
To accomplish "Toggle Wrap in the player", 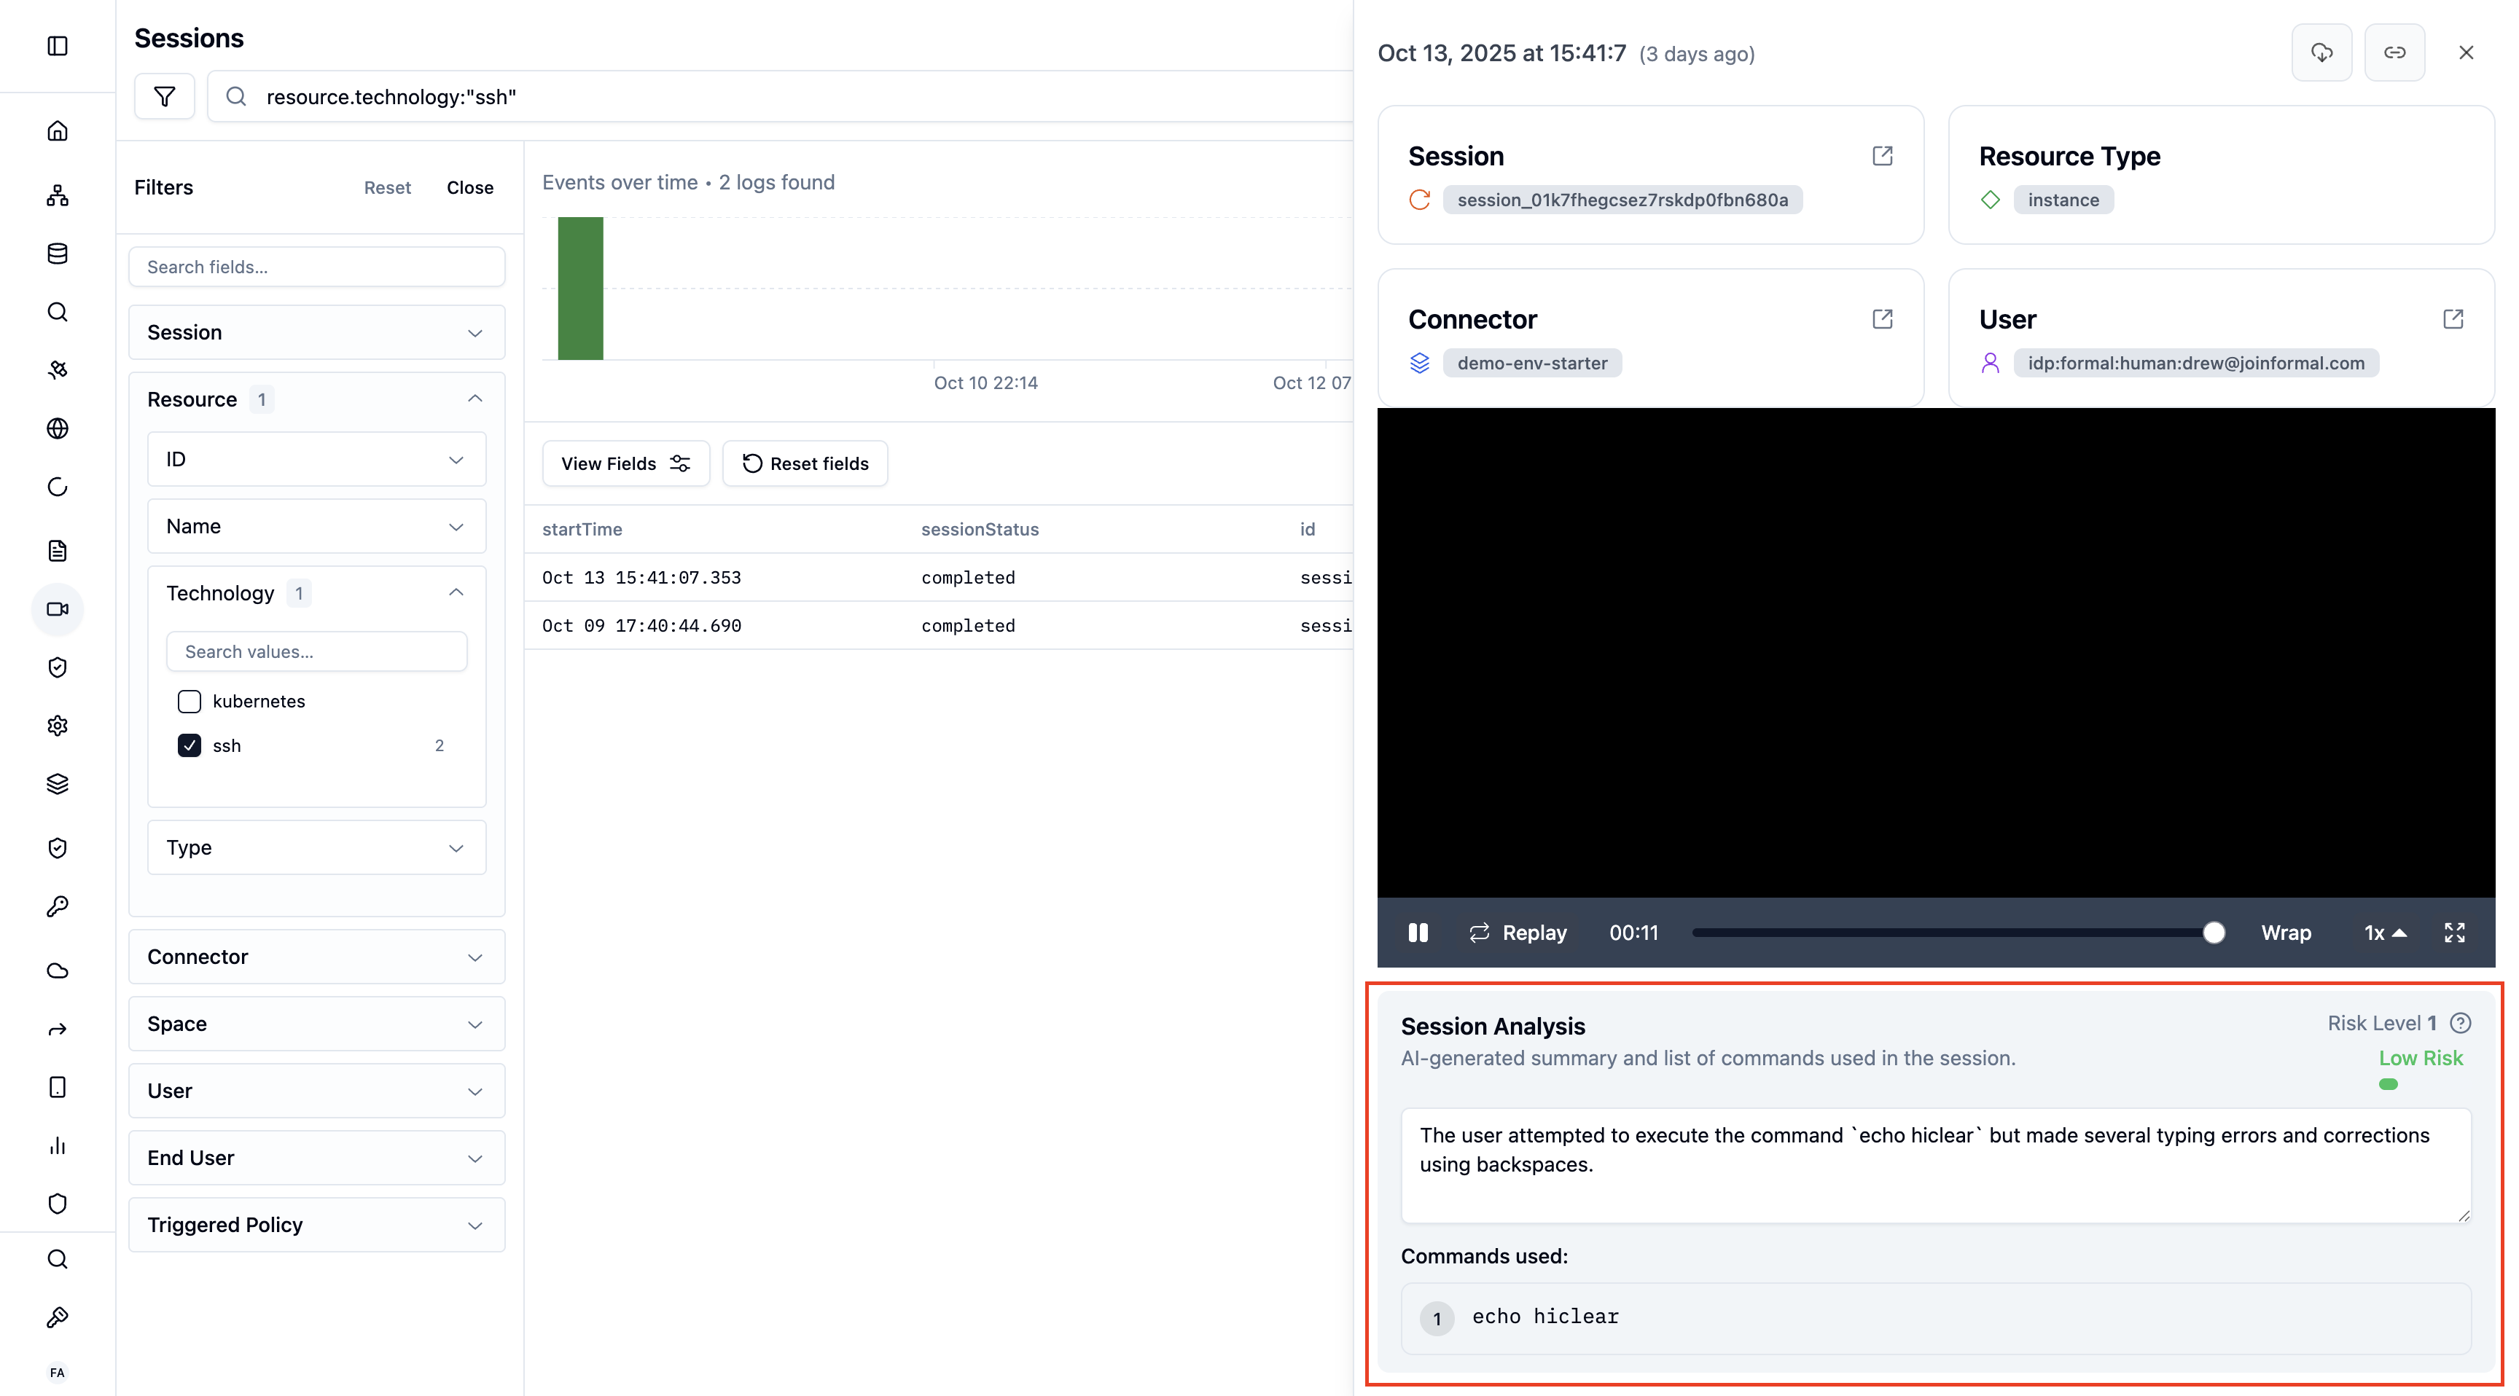I will (x=2285, y=933).
